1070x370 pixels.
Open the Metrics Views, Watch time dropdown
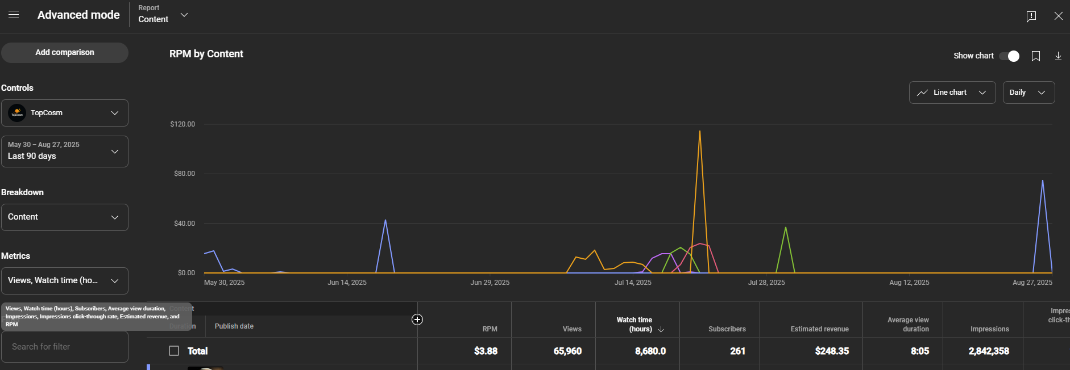pyautogui.click(x=65, y=281)
